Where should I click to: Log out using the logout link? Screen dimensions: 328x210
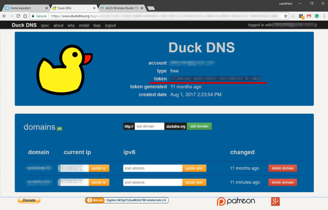[110, 25]
